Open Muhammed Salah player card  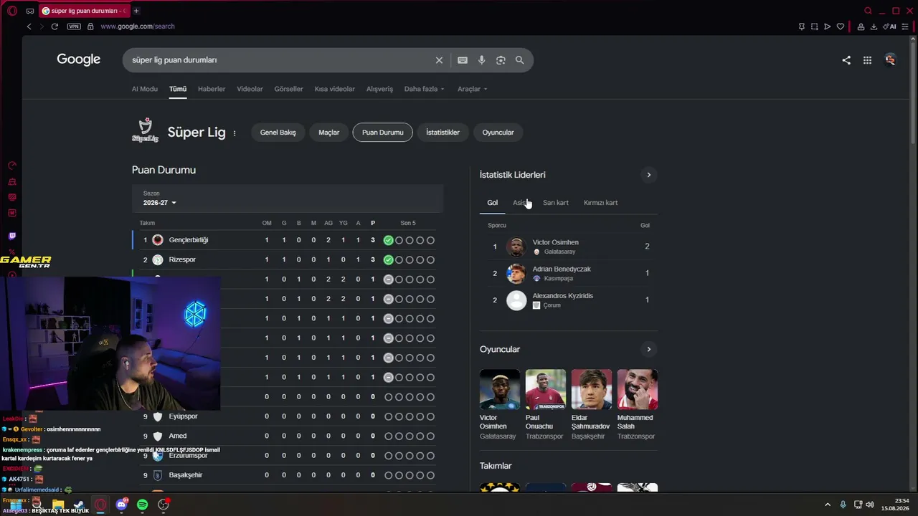637,405
